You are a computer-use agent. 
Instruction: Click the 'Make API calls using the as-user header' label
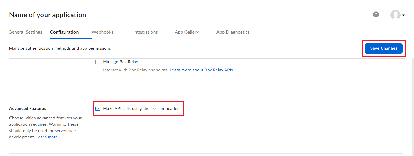coord(141,109)
